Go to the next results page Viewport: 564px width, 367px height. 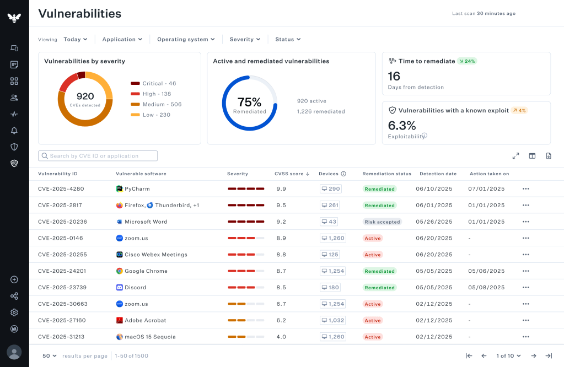pyautogui.click(x=533, y=356)
